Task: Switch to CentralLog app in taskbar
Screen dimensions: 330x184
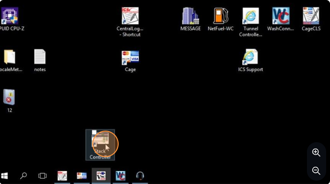Action: (62, 176)
